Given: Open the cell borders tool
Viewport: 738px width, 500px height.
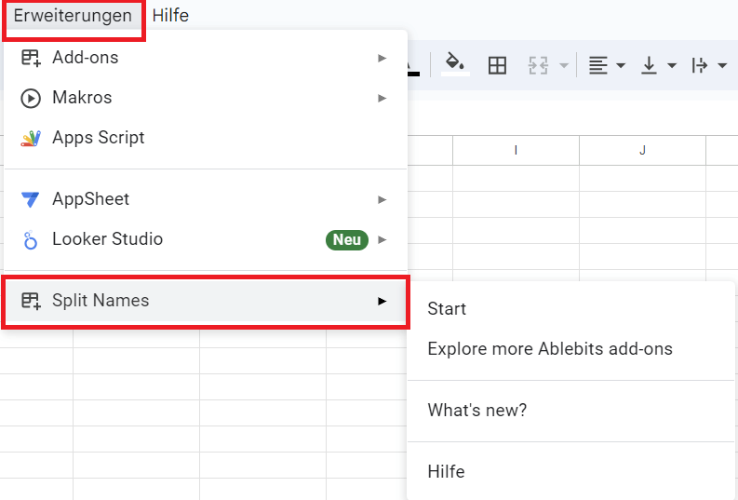Looking at the screenshot, I should pyautogui.click(x=498, y=65).
